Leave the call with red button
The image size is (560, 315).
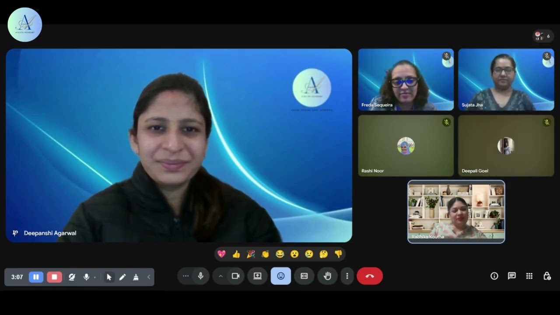tap(370, 276)
